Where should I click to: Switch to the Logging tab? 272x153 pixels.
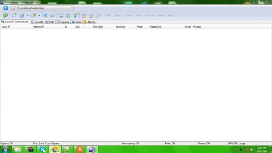[x=63, y=22]
